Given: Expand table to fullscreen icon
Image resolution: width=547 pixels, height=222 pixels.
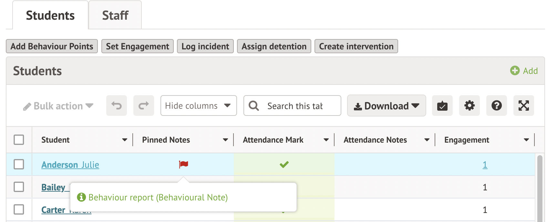Looking at the screenshot, I should [523, 106].
